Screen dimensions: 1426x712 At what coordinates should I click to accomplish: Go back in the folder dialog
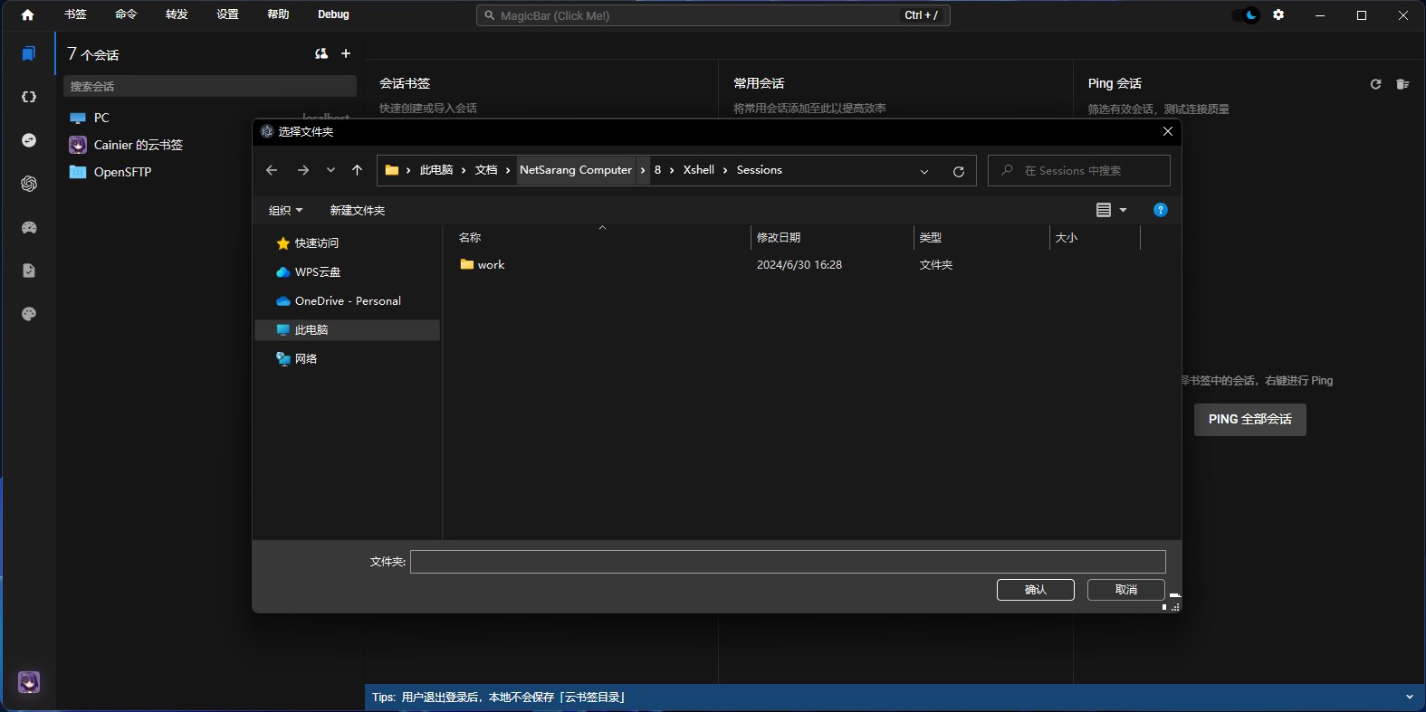click(x=272, y=170)
